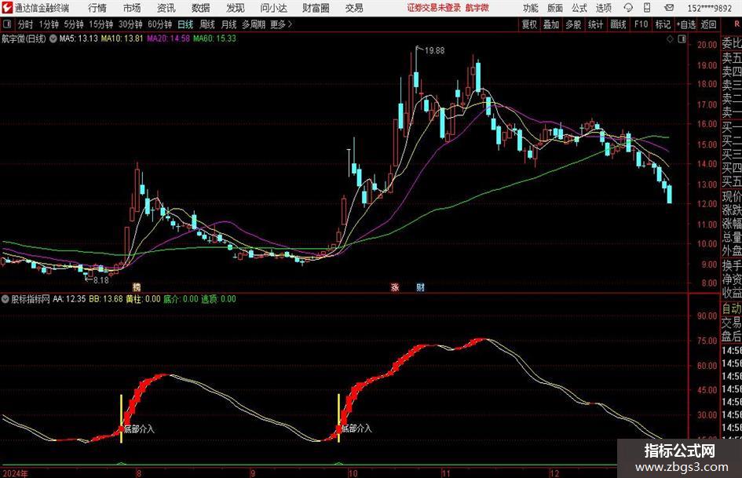Open the mail envelope icon

click(x=669, y=8)
